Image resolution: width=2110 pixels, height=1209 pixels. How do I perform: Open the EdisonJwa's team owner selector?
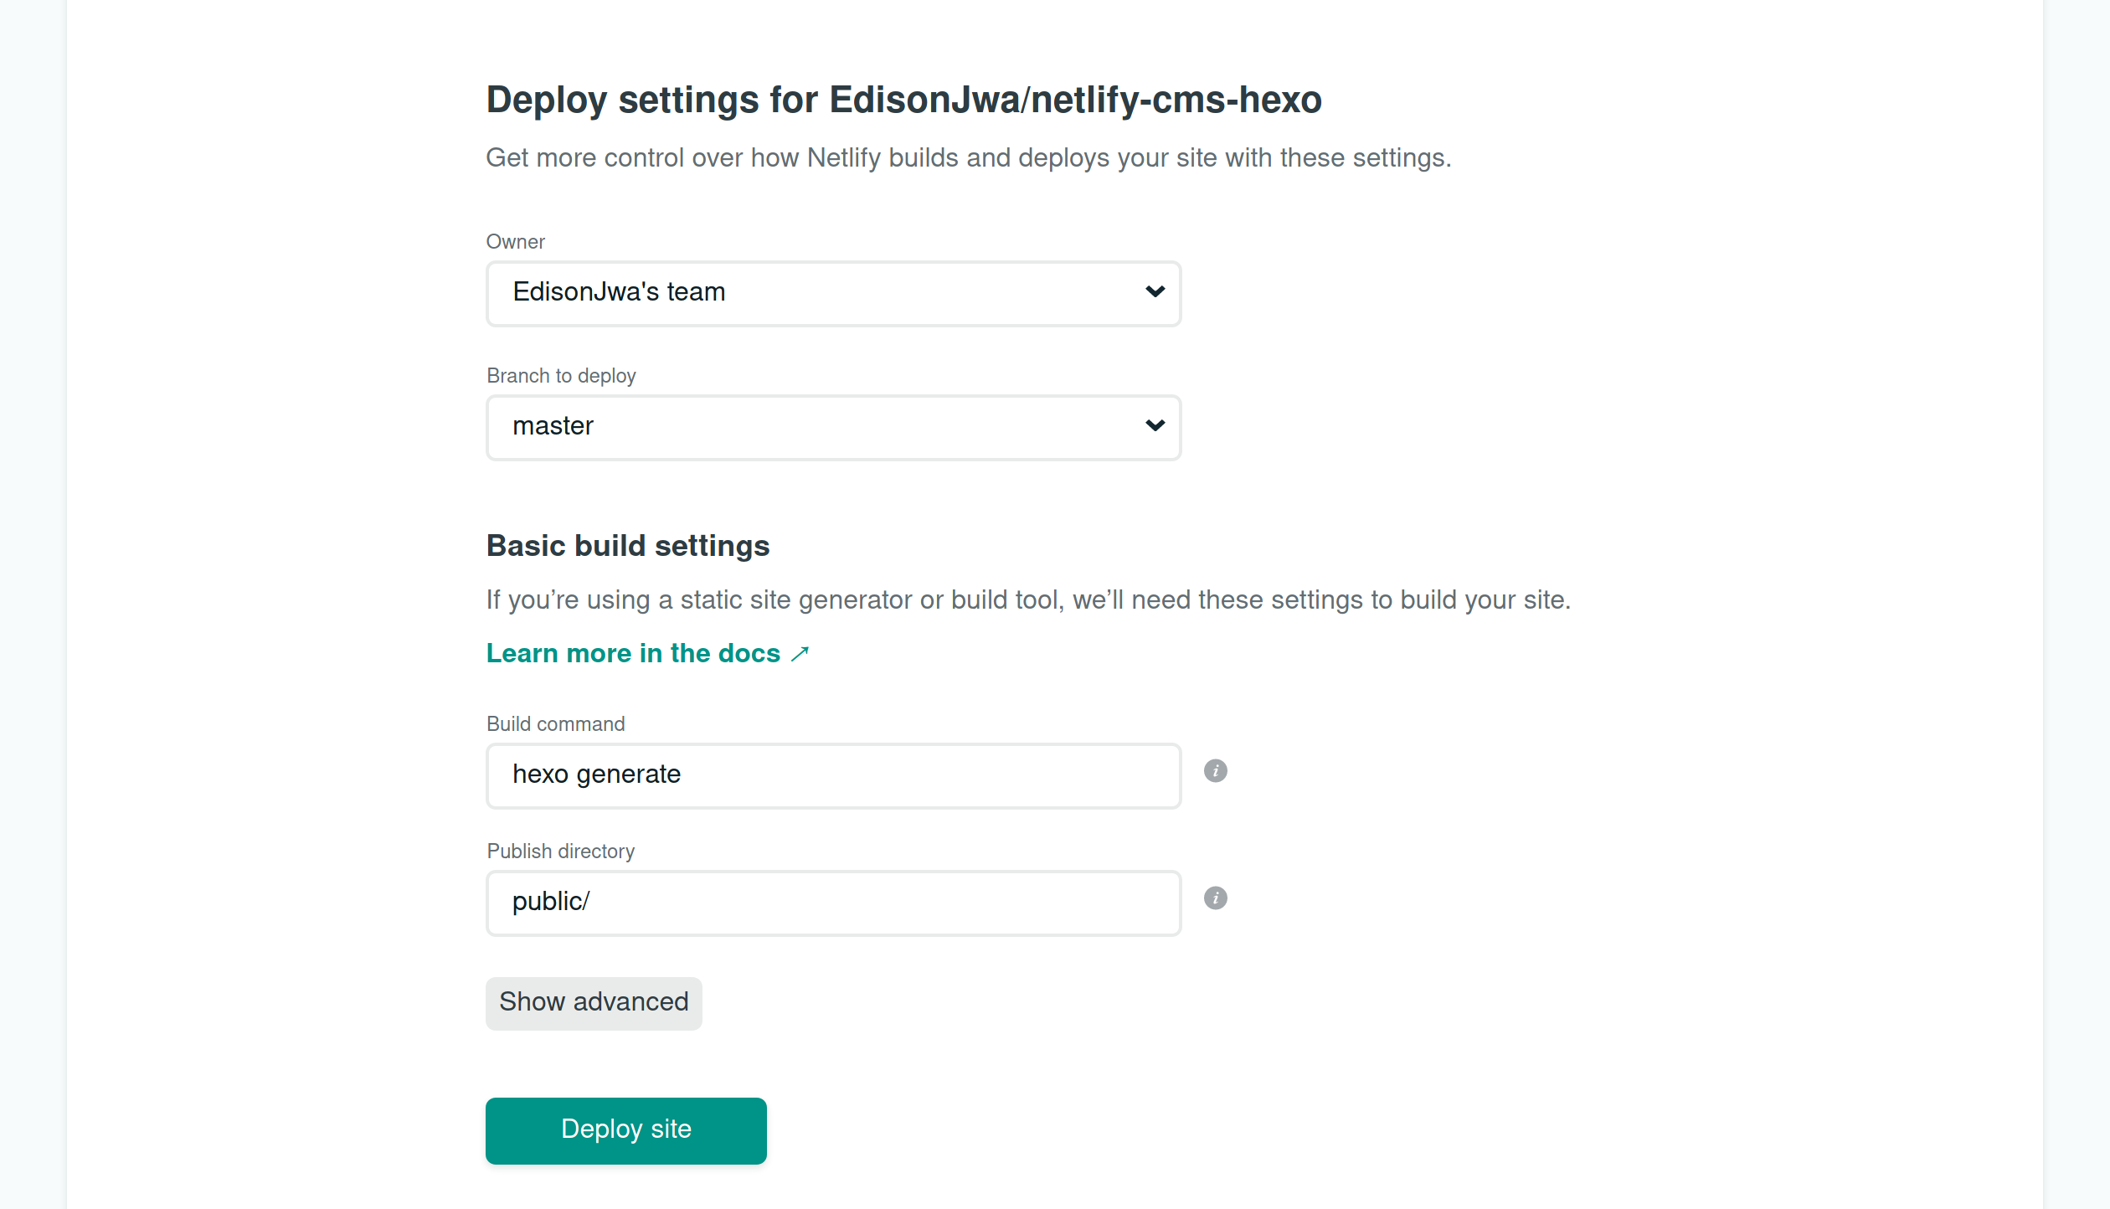(833, 294)
